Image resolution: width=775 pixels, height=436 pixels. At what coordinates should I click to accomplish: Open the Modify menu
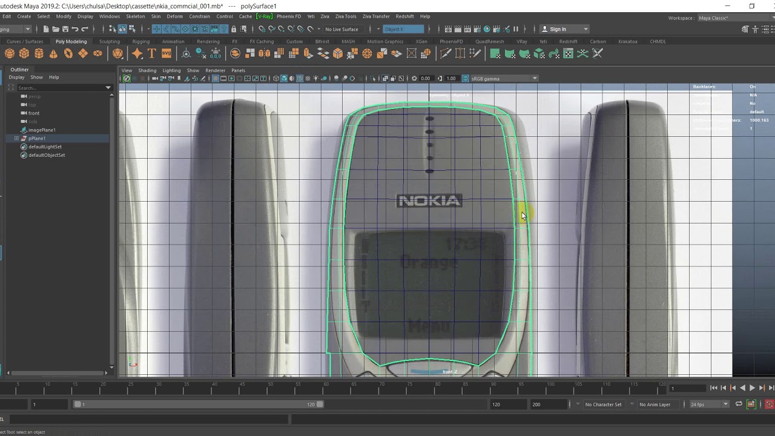coord(64,16)
